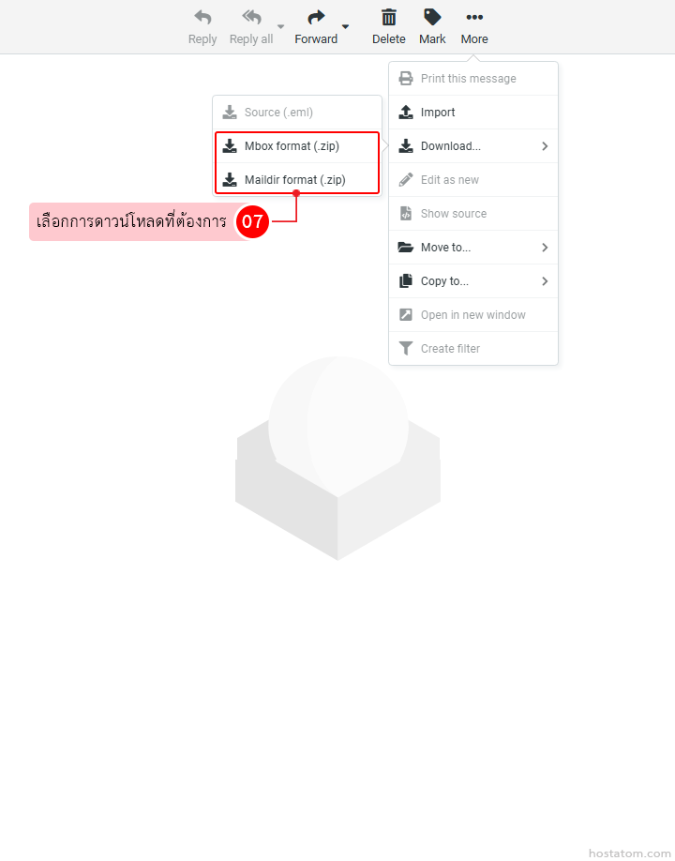
Task: Click the Import upload icon
Action: click(x=406, y=112)
